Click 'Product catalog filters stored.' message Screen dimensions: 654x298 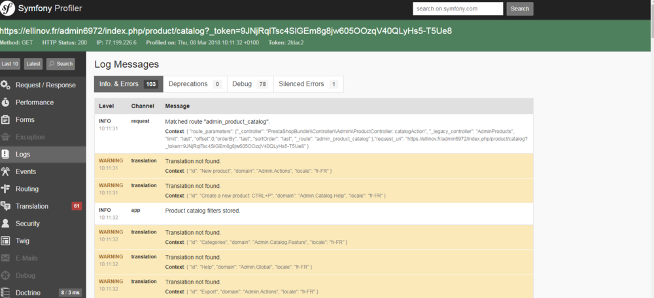203,211
